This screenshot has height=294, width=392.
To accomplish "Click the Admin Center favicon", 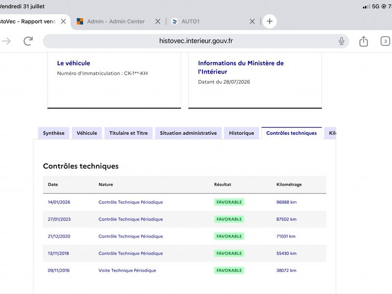I will point(80,22).
